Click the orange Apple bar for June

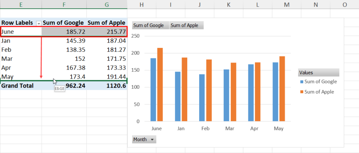click(160, 85)
